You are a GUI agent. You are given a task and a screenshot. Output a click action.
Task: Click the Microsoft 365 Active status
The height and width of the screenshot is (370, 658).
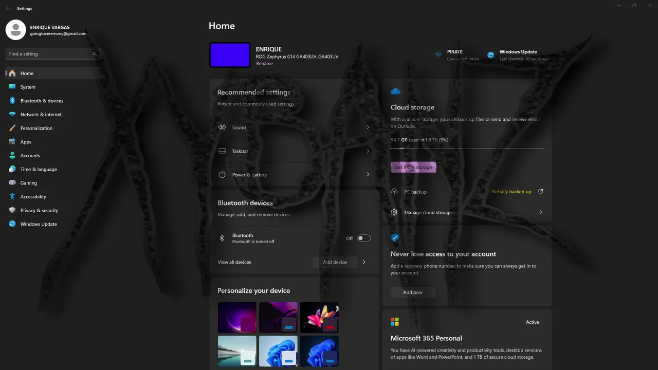(x=532, y=322)
